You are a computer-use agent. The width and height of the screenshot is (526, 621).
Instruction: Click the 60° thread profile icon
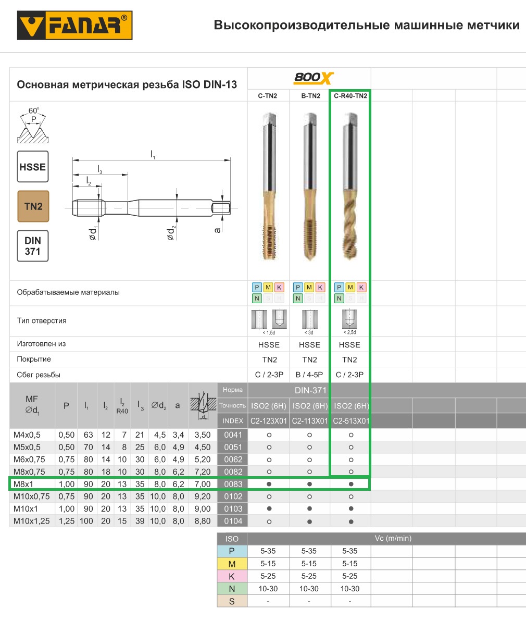[x=33, y=125]
